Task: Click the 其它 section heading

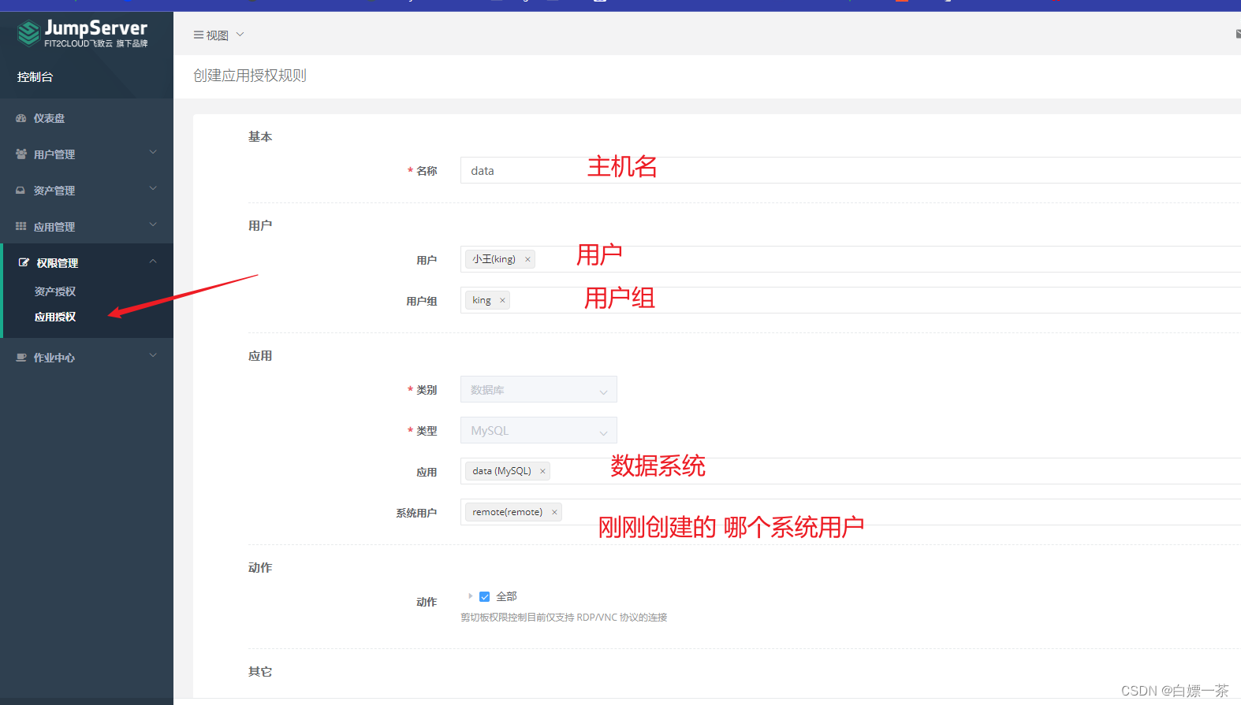Action: pyautogui.click(x=260, y=672)
